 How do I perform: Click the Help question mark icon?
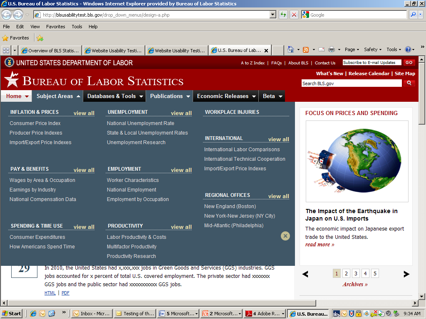tap(408, 49)
